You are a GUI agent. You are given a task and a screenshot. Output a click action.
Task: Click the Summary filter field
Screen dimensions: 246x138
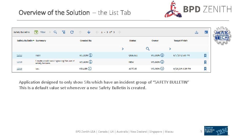point(56,49)
